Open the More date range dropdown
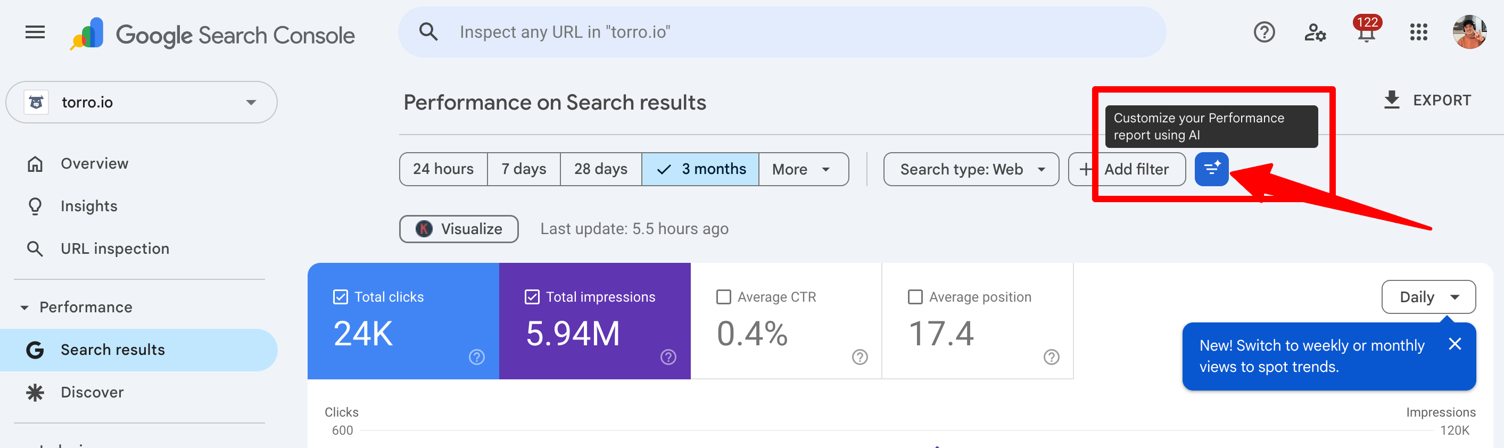1504x448 pixels. 804,169
